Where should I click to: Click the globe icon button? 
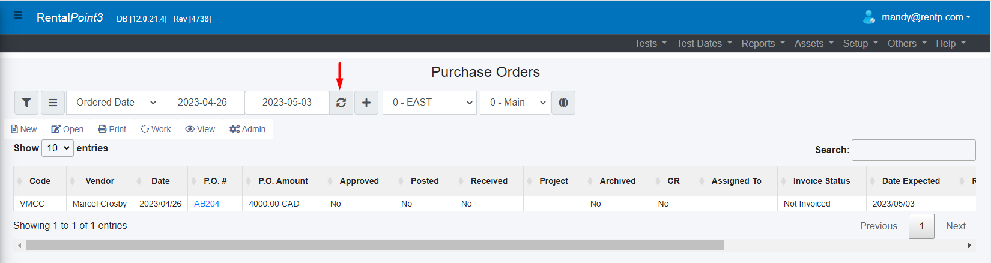click(x=563, y=103)
